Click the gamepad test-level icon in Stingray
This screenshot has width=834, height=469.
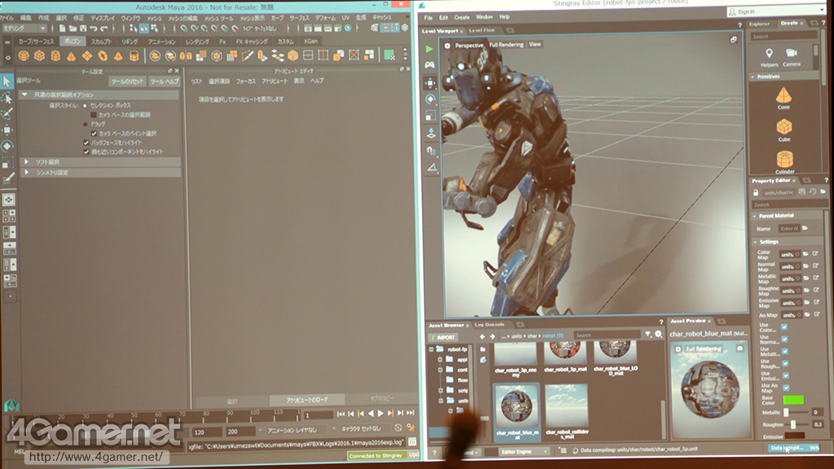(429, 65)
